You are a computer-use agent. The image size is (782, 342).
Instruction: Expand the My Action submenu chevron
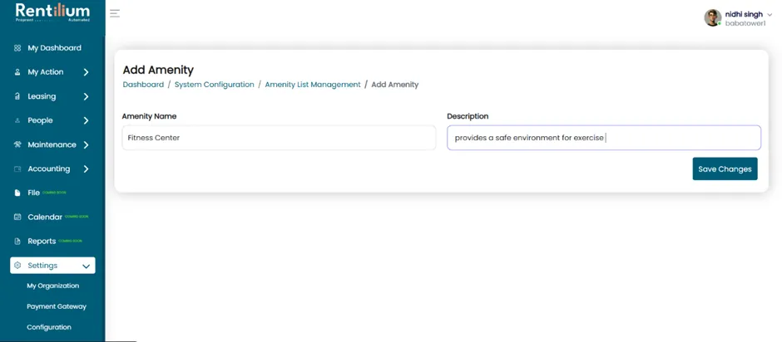click(x=86, y=72)
